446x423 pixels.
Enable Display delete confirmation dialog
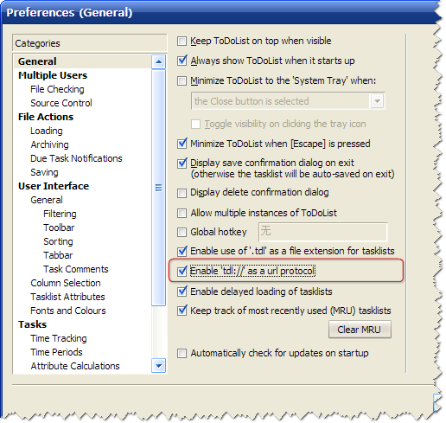182,193
